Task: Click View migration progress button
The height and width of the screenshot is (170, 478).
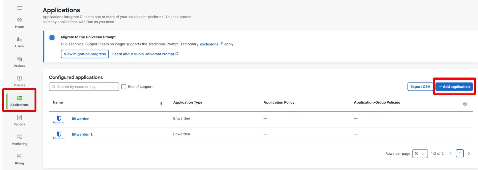Action: pos(85,54)
